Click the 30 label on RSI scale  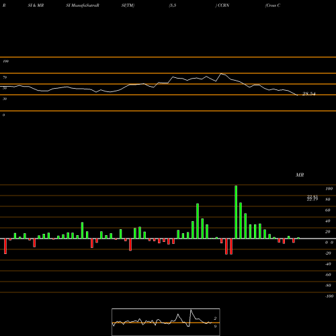pyautogui.click(x=5, y=99)
